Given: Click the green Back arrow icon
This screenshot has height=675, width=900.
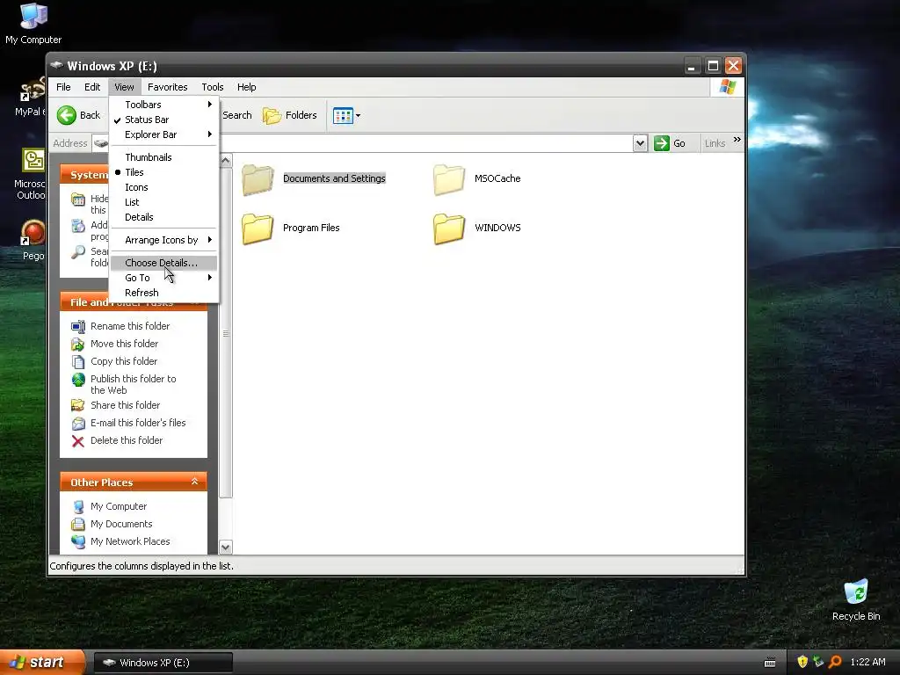Looking at the screenshot, I should click(x=67, y=115).
